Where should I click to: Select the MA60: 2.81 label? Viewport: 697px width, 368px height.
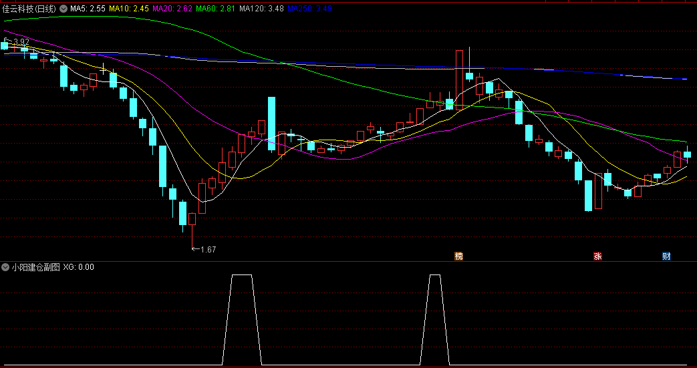pyautogui.click(x=216, y=9)
